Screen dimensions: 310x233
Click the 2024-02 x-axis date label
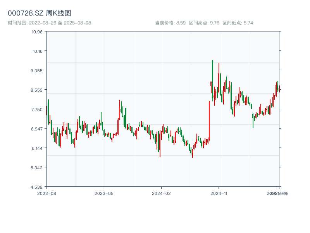[162, 193]
